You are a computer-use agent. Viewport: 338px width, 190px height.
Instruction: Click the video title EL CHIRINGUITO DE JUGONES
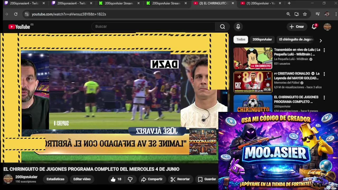(x=91, y=169)
